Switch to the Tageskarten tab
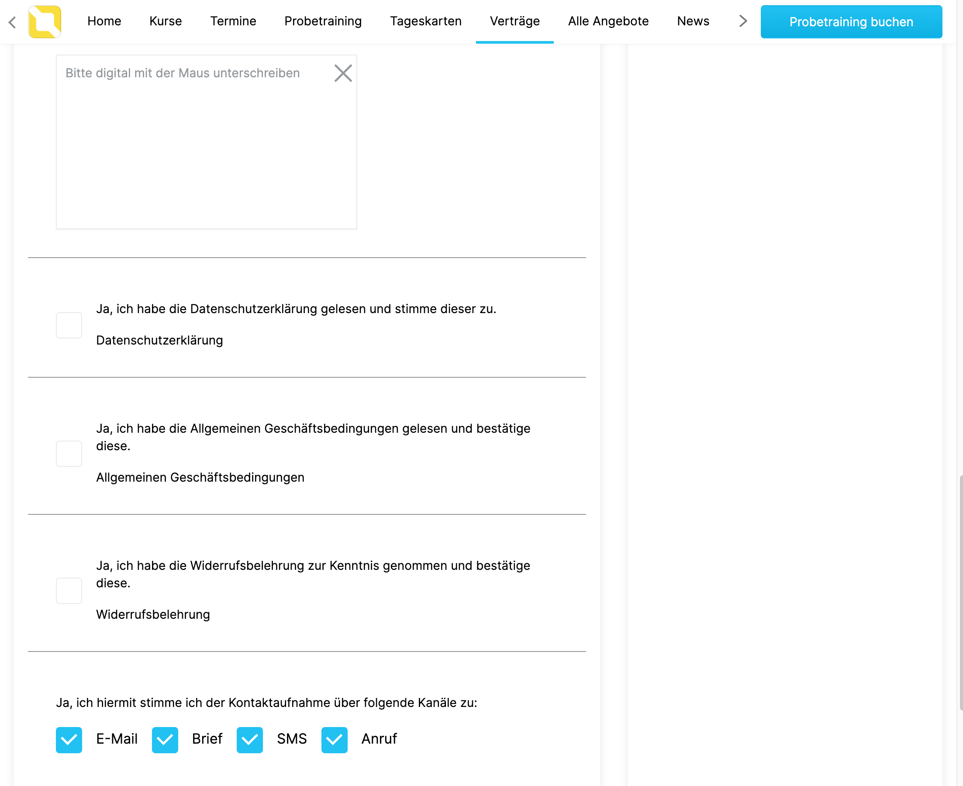This screenshot has width=963, height=786. click(425, 21)
